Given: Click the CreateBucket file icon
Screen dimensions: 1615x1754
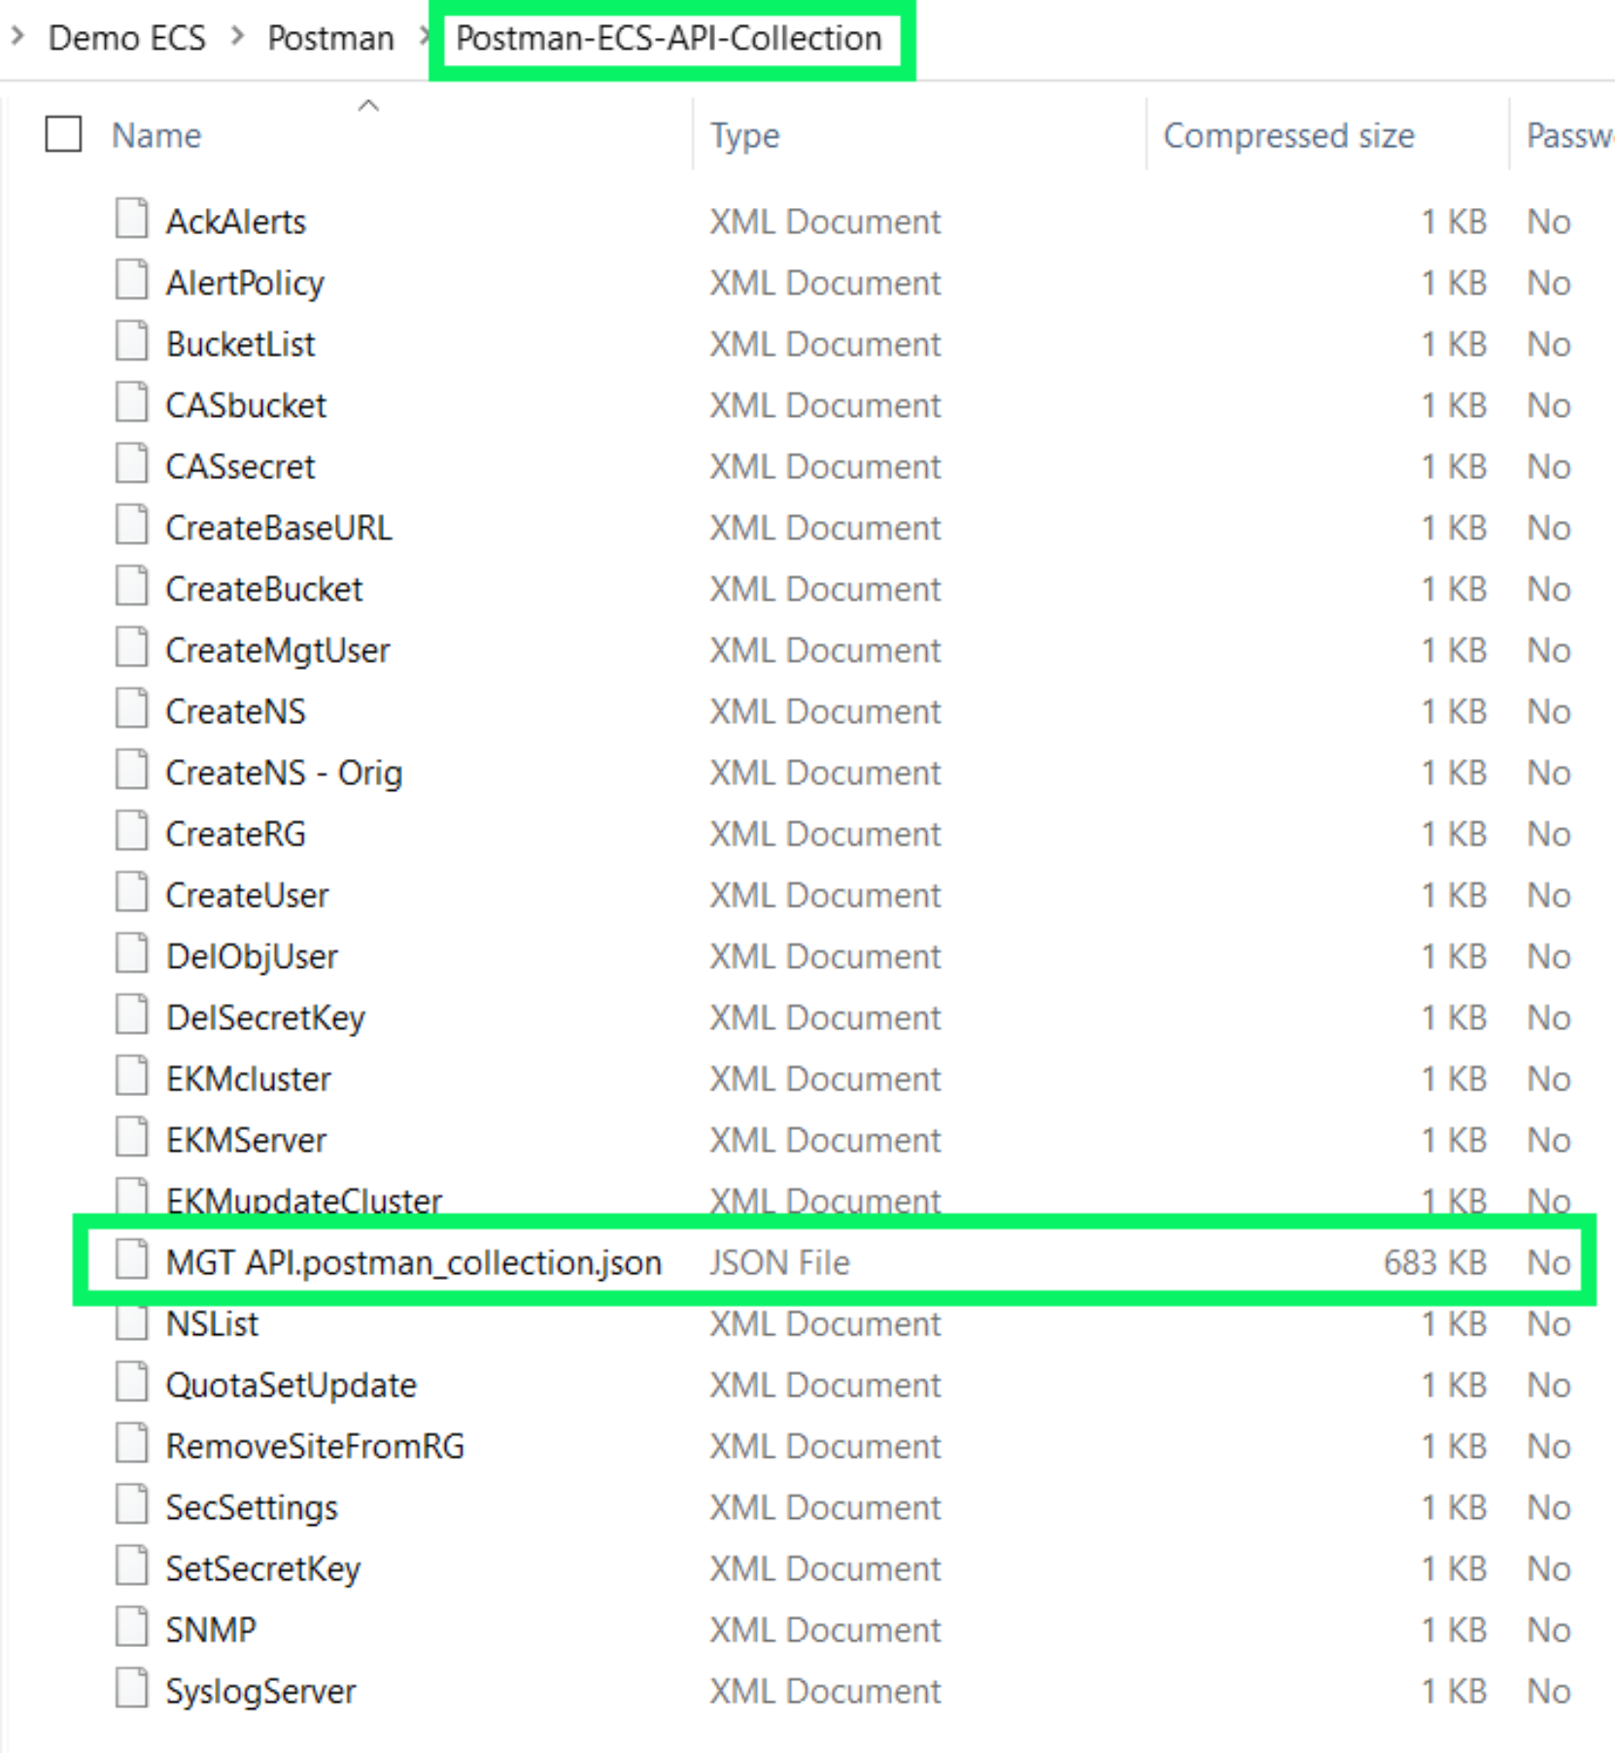Looking at the screenshot, I should [x=131, y=586].
